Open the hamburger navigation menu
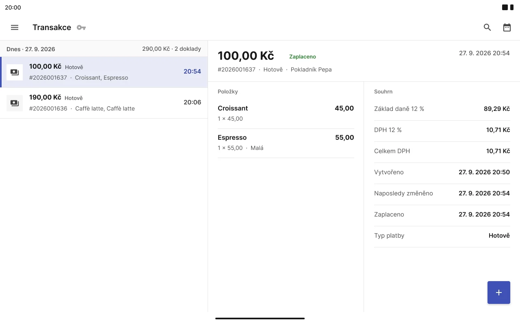 15,28
